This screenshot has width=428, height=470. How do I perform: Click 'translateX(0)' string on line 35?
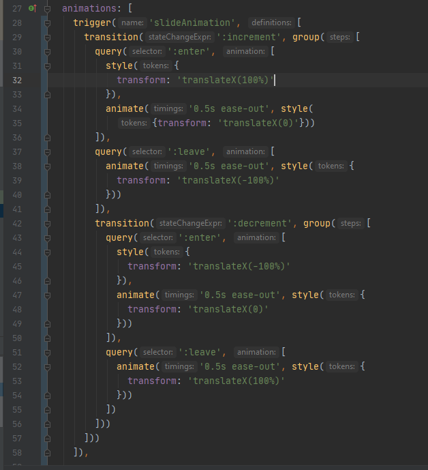coord(258,123)
